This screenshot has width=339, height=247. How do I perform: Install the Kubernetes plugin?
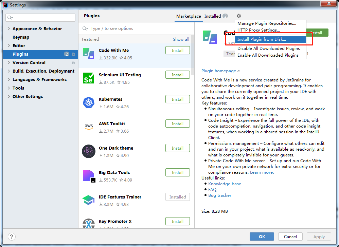click(x=178, y=99)
